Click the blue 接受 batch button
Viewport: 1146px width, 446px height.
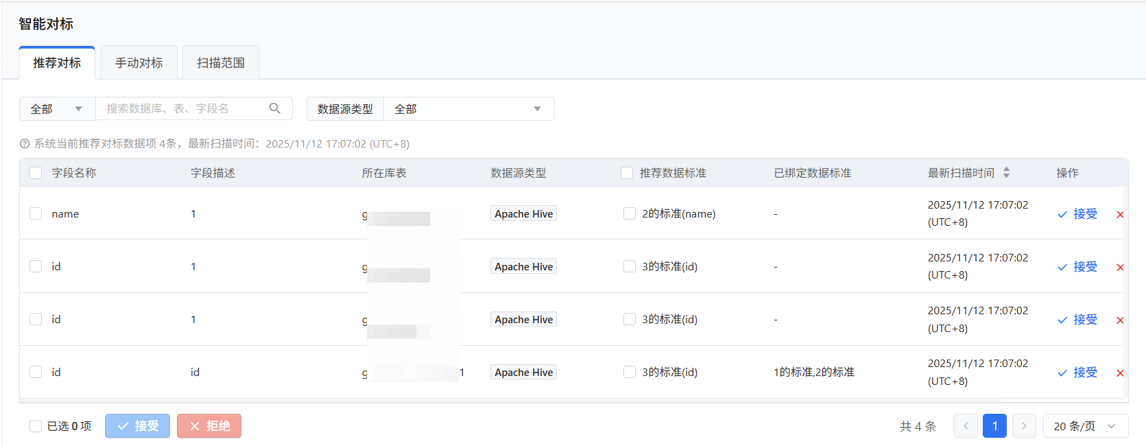point(137,426)
